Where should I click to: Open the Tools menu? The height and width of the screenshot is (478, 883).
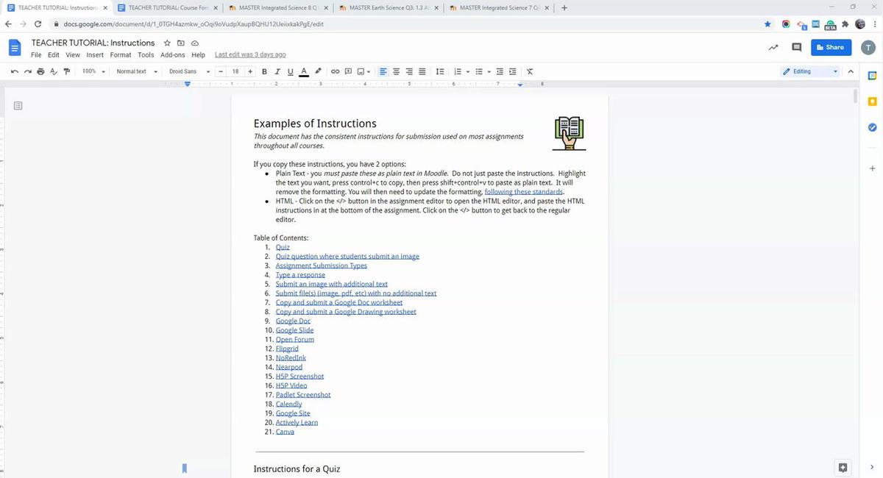tap(146, 54)
